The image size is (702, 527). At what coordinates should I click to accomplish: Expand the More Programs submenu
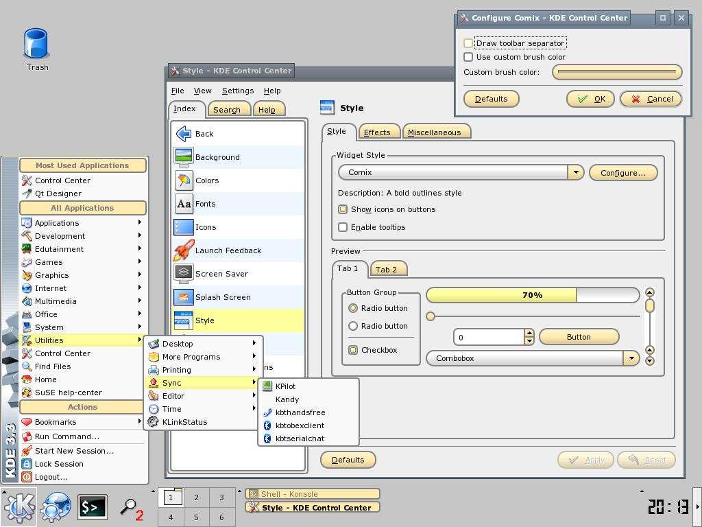pos(204,357)
